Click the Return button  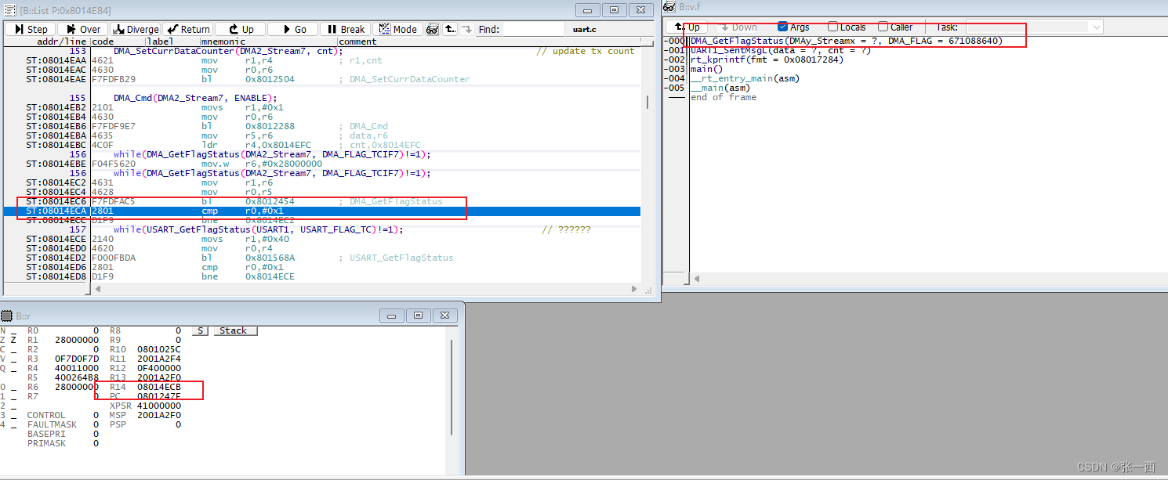187,29
